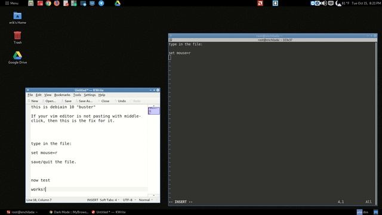This screenshot has height=215, width=382.
Task: Click the blue square tray icon in panel
Action: pyautogui.click(x=275, y=3)
